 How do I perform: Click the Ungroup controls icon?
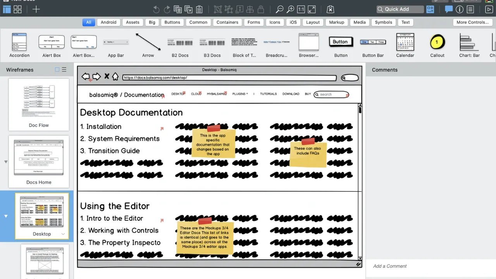pos(229,9)
